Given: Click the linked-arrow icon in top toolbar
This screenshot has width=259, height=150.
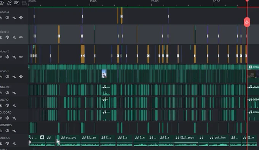Looking at the screenshot, I should coord(17,3).
